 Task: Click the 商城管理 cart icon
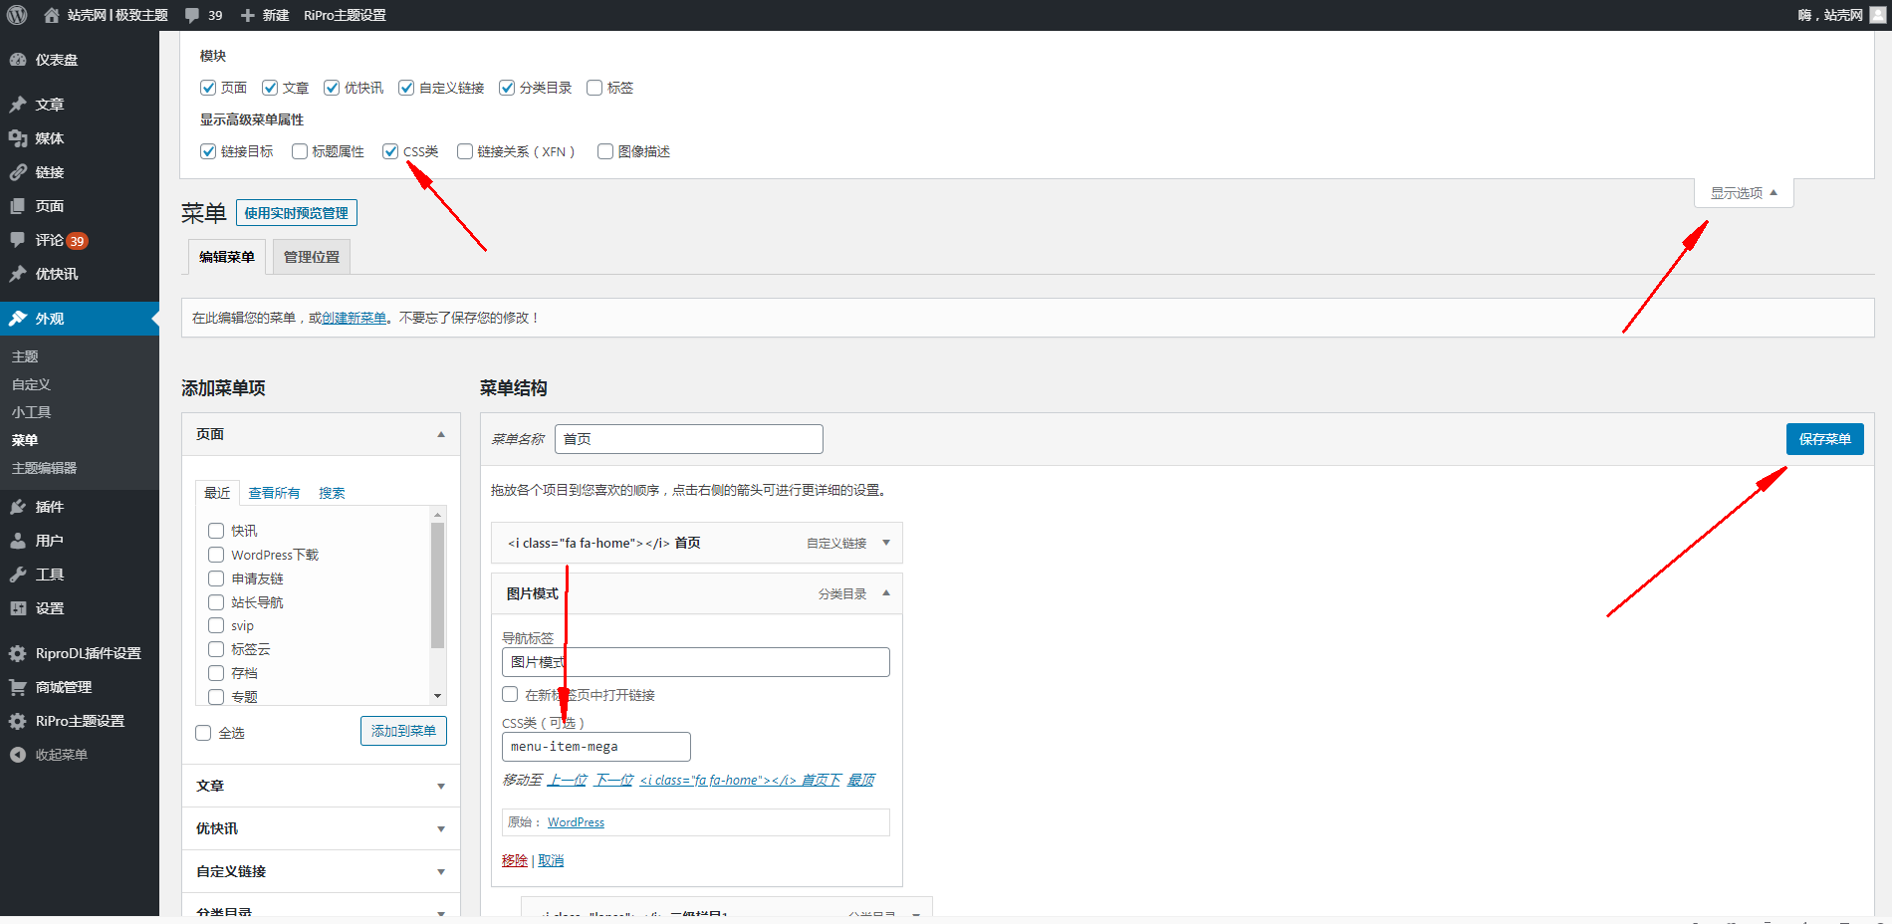coord(18,687)
